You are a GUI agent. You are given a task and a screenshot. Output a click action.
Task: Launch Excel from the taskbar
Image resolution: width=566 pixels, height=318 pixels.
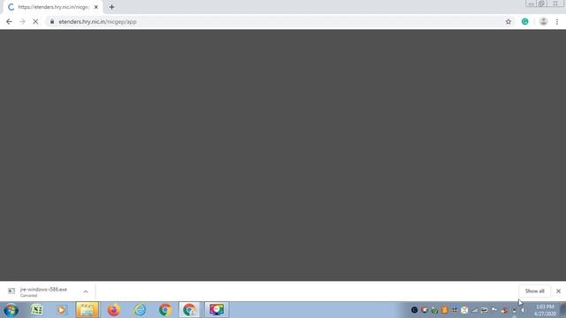[36, 310]
